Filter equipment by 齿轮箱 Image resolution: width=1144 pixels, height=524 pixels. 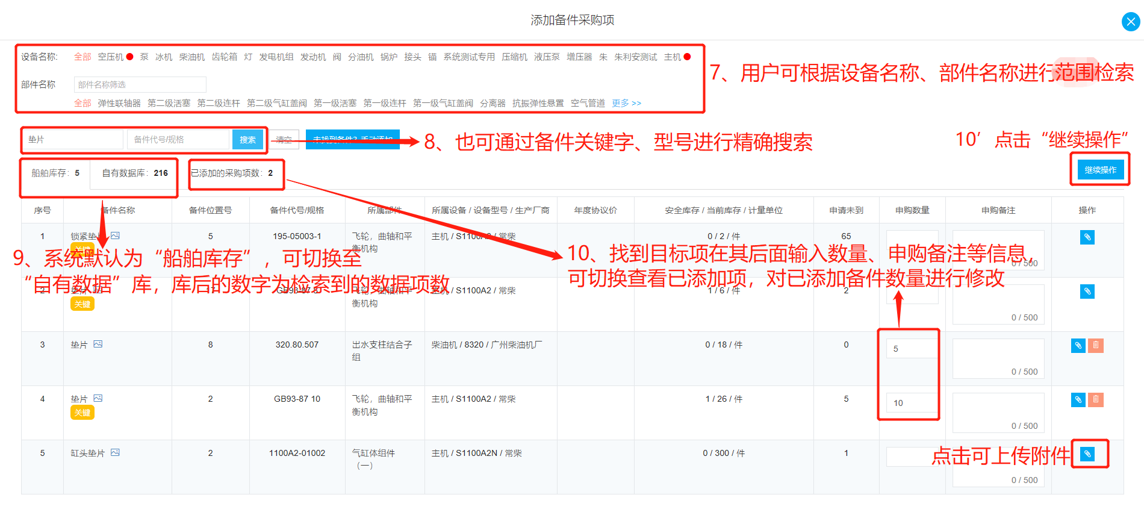point(225,57)
